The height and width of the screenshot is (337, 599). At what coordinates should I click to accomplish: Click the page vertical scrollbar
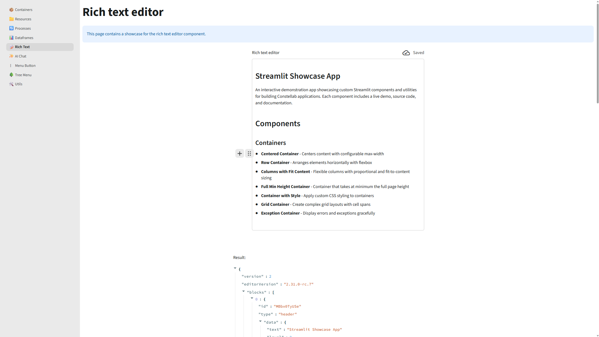pyautogui.click(x=597, y=53)
